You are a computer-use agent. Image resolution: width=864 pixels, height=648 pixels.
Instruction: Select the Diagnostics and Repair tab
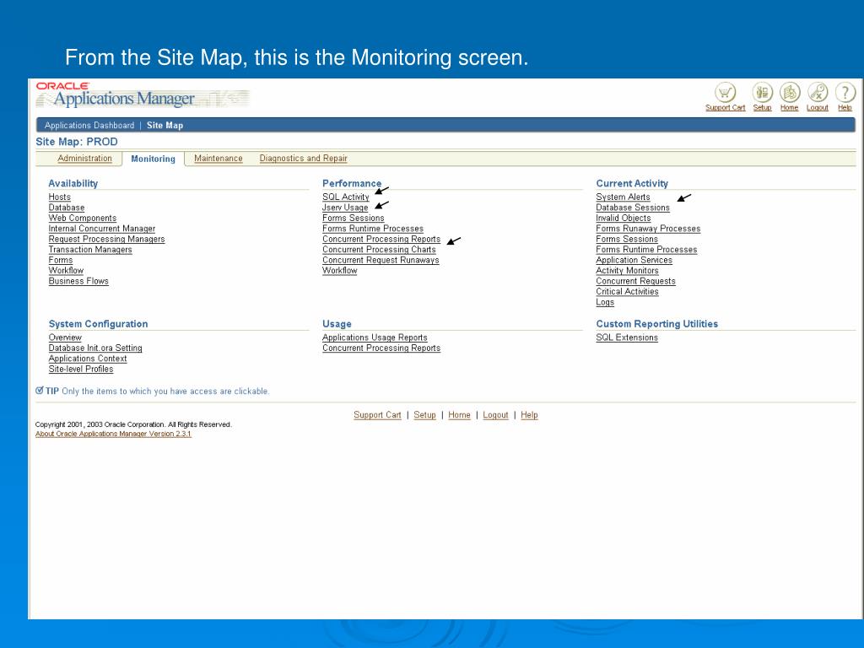click(303, 159)
